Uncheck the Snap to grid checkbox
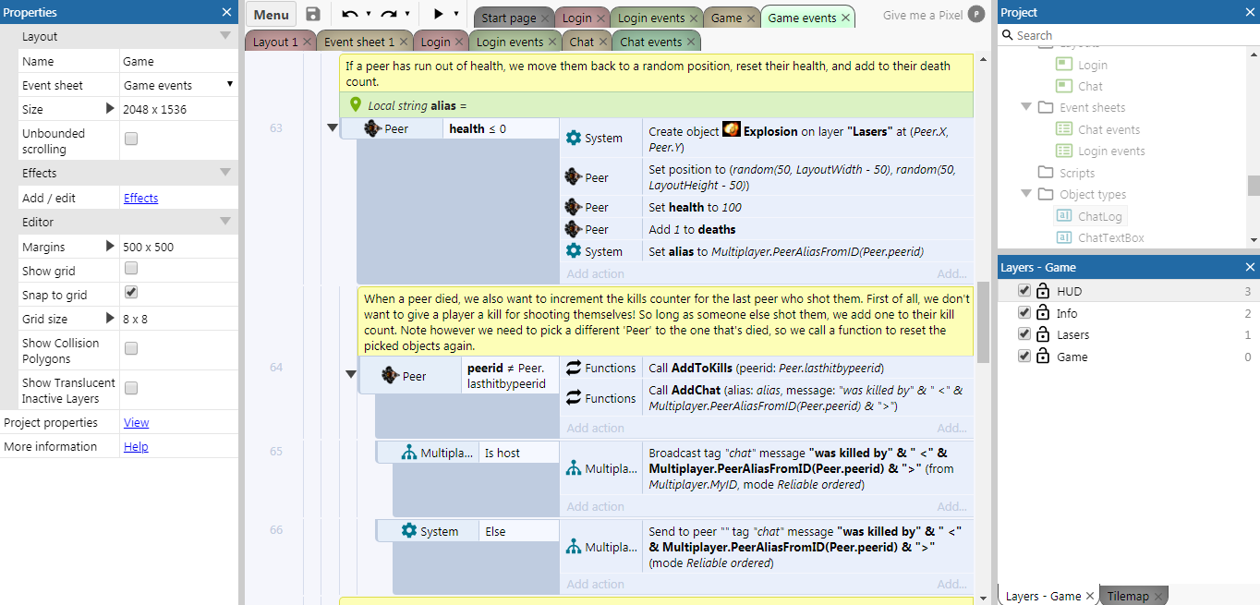Viewport: 1260px width, 605px height. click(131, 293)
